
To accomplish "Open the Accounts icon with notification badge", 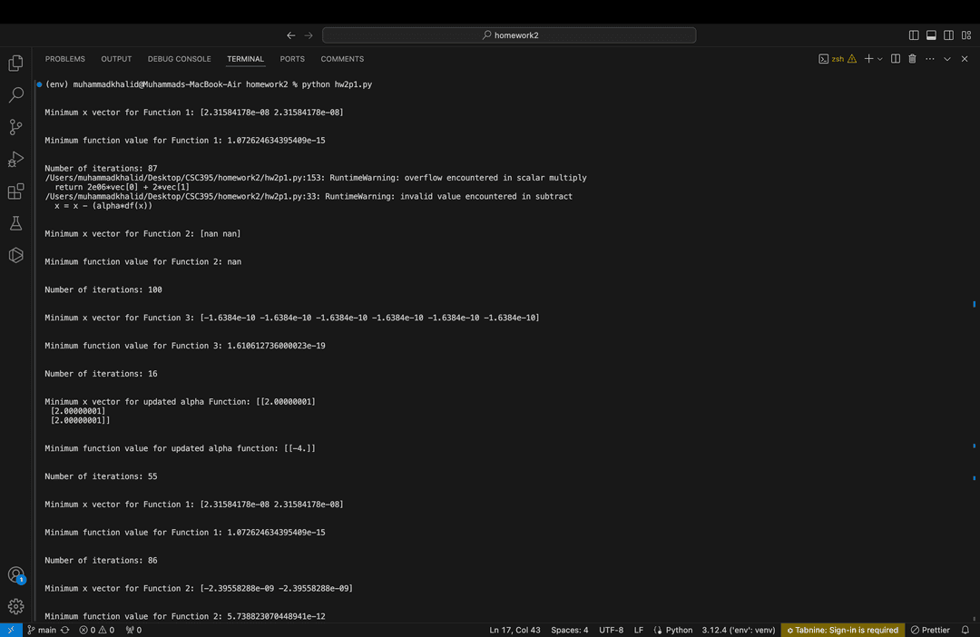I will click(15, 575).
